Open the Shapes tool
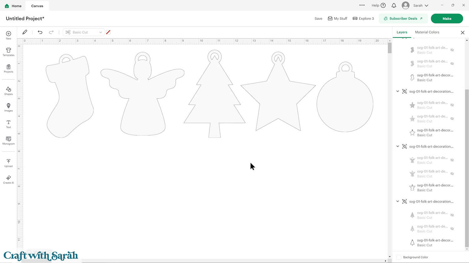This screenshot has height=263, width=469. point(8,89)
